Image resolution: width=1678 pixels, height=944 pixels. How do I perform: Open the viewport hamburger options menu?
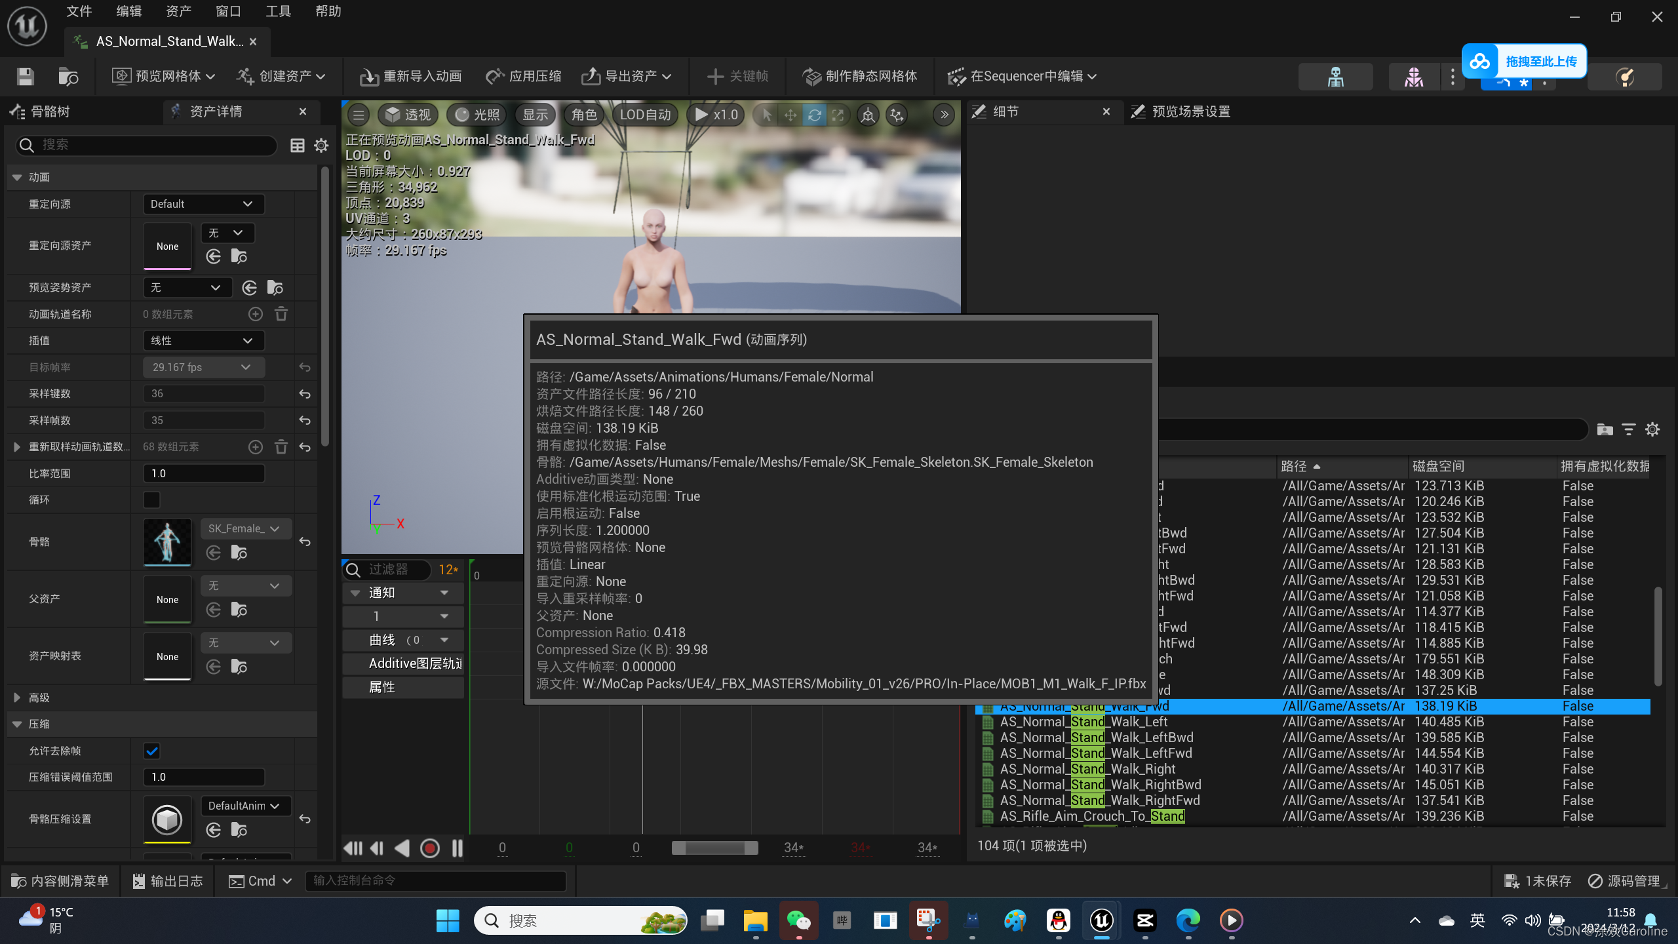point(359,115)
